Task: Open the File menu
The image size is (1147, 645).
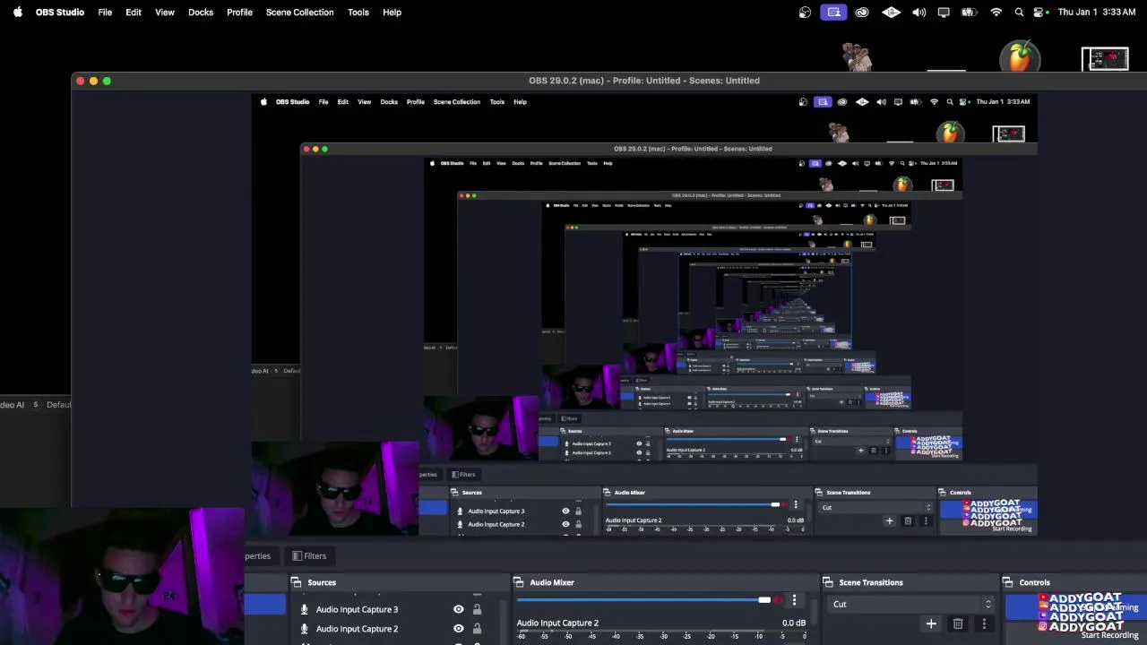Action: click(x=105, y=13)
